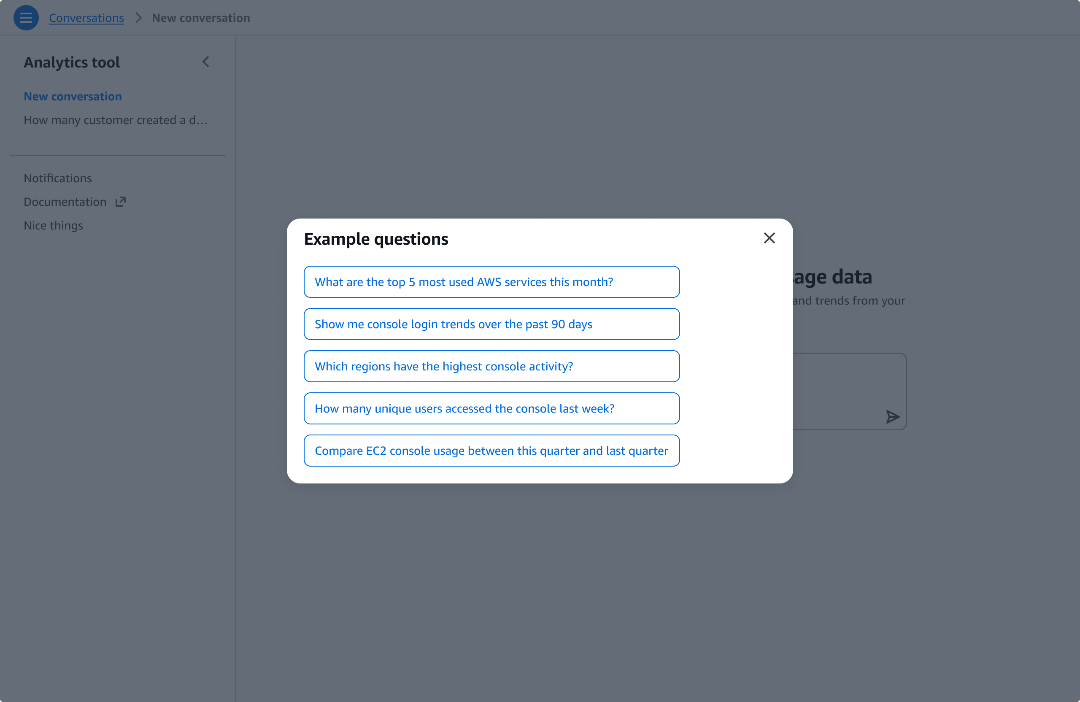Open Documentation external link
1080x702 pixels.
(74, 202)
